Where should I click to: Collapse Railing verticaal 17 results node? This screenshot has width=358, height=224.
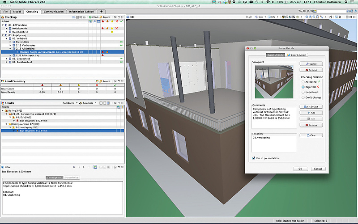click(x=6, y=124)
